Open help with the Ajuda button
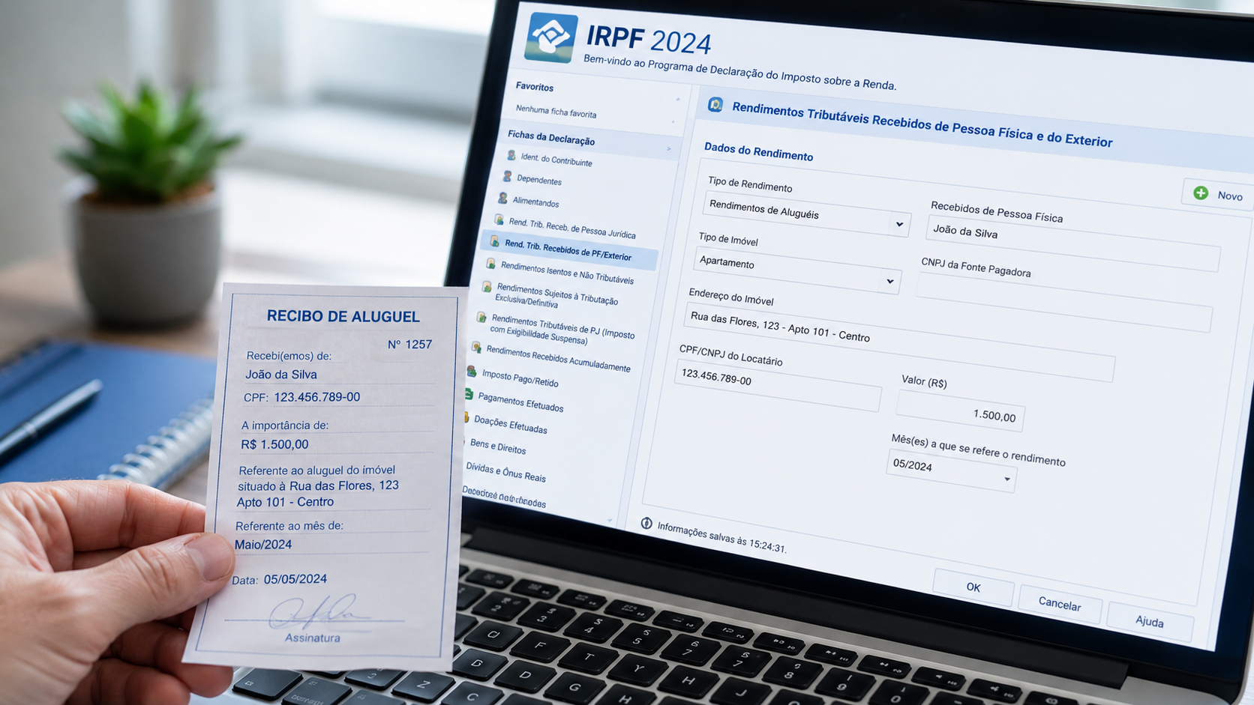The image size is (1254, 705). coord(1149,621)
